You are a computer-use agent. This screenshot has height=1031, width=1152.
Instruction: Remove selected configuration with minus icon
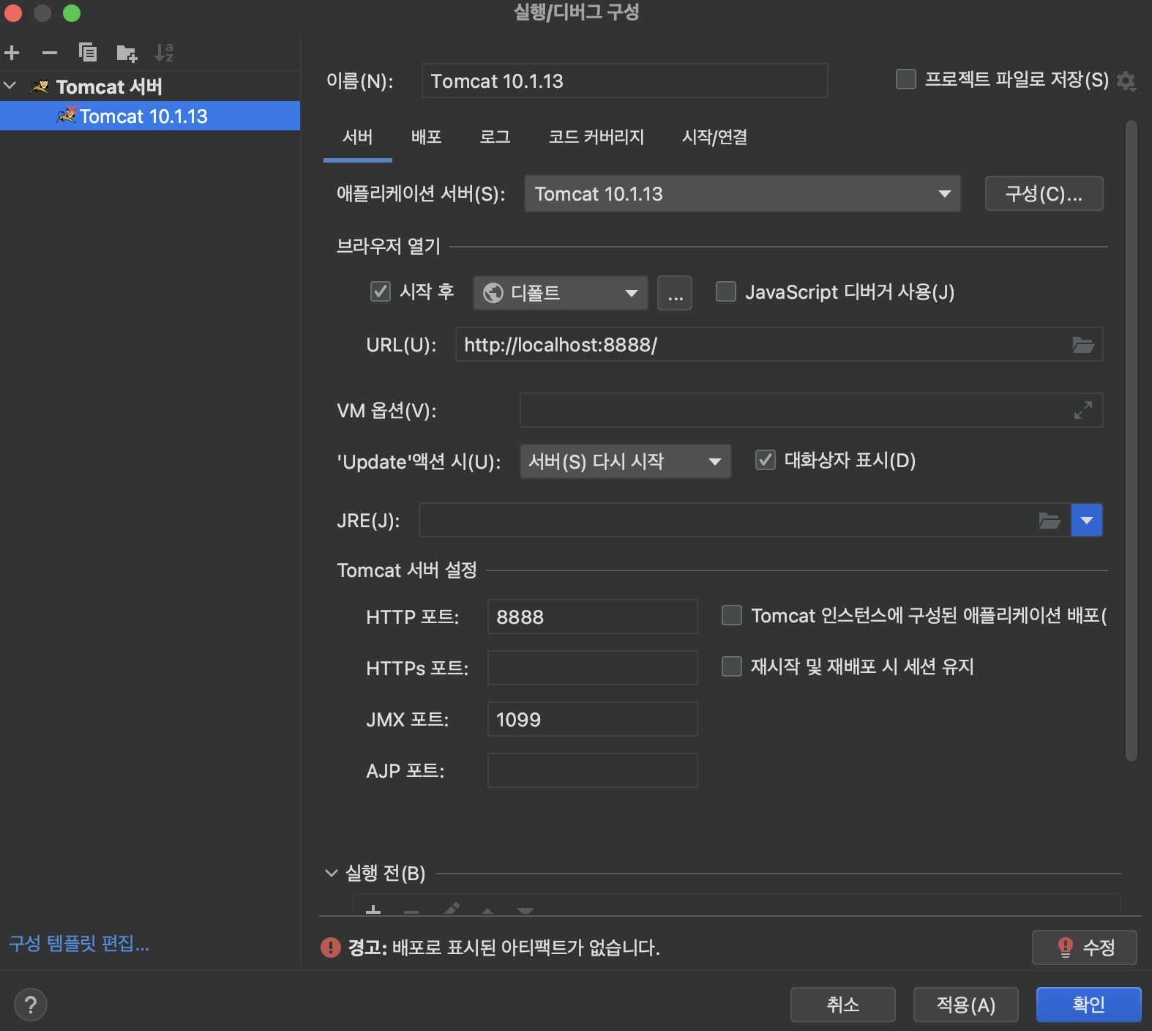(50, 53)
